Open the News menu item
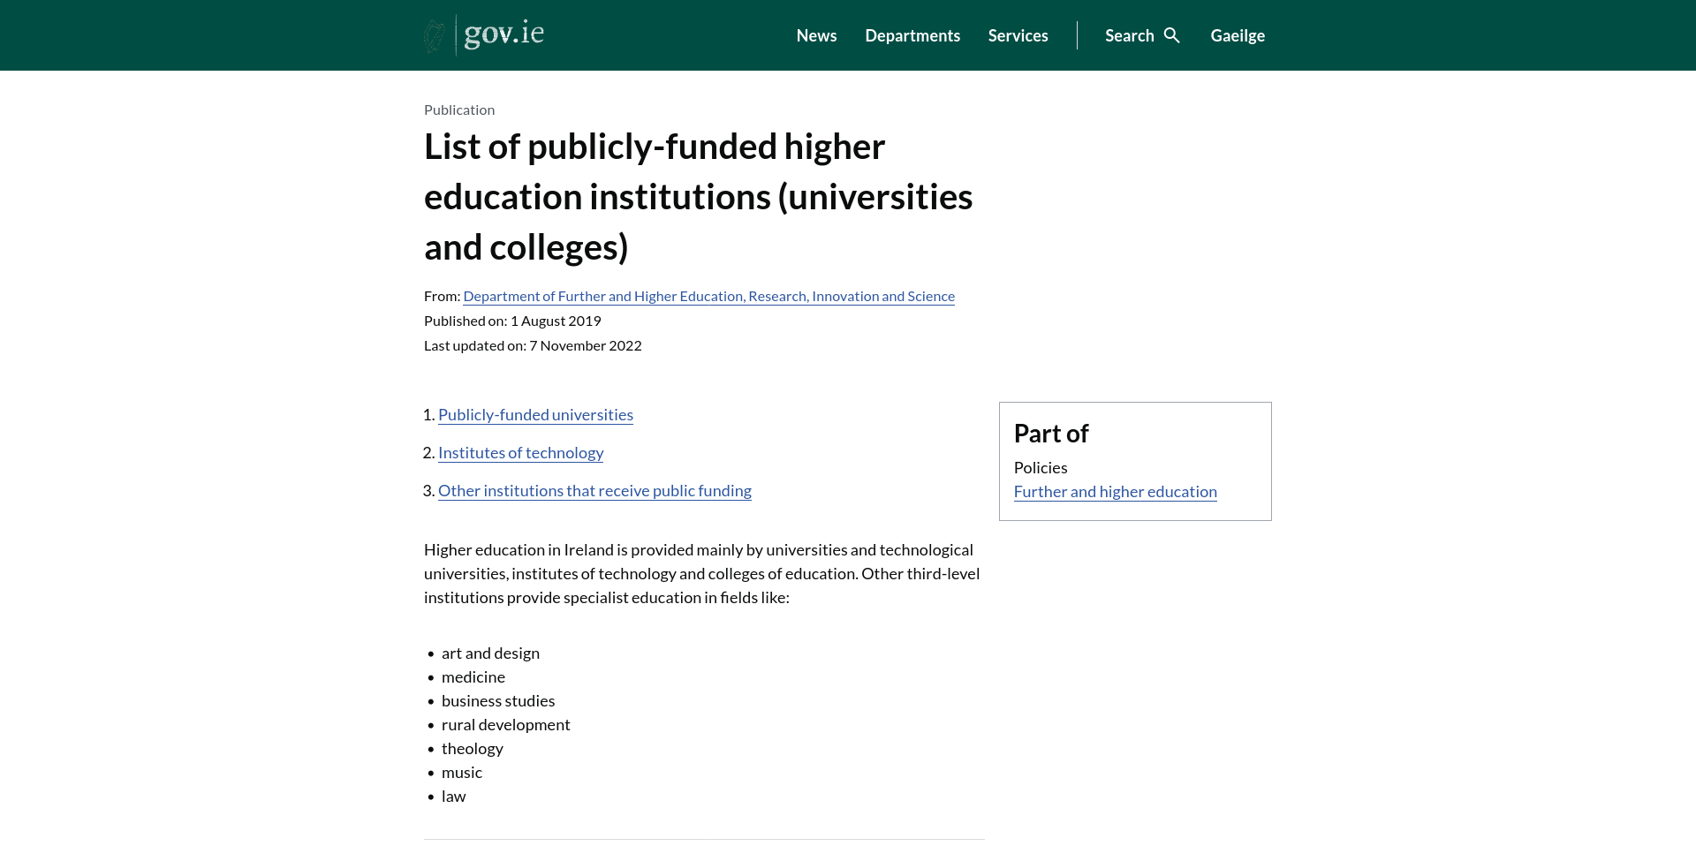1696x861 pixels. [816, 35]
